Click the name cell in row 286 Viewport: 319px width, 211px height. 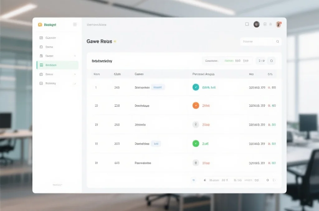click(x=140, y=124)
